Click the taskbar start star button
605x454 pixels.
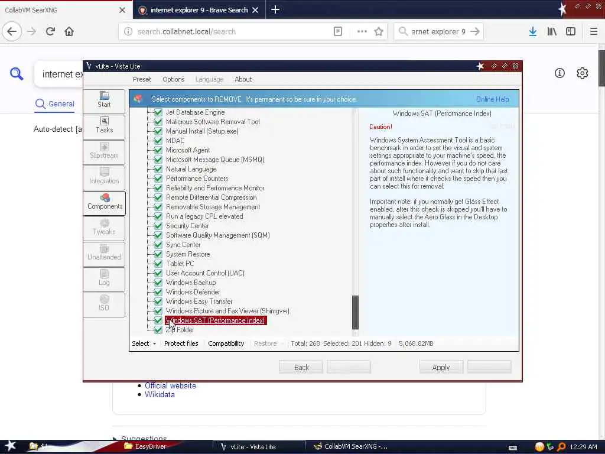(x=10, y=446)
